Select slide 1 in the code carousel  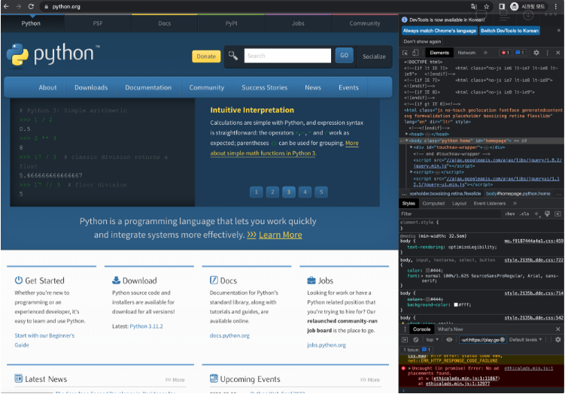[257, 192]
